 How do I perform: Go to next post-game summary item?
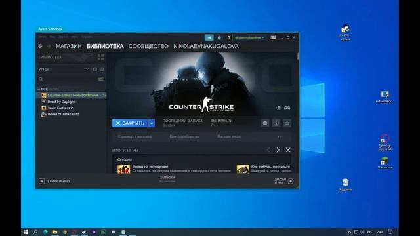[x=278, y=150]
